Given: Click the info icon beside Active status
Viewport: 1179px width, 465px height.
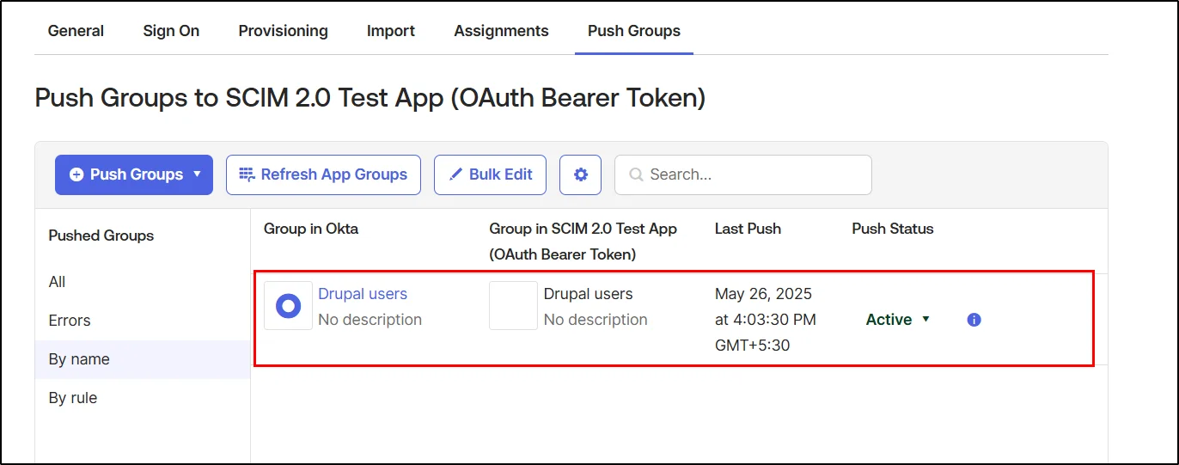Looking at the screenshot, I should tap(974, 320).
